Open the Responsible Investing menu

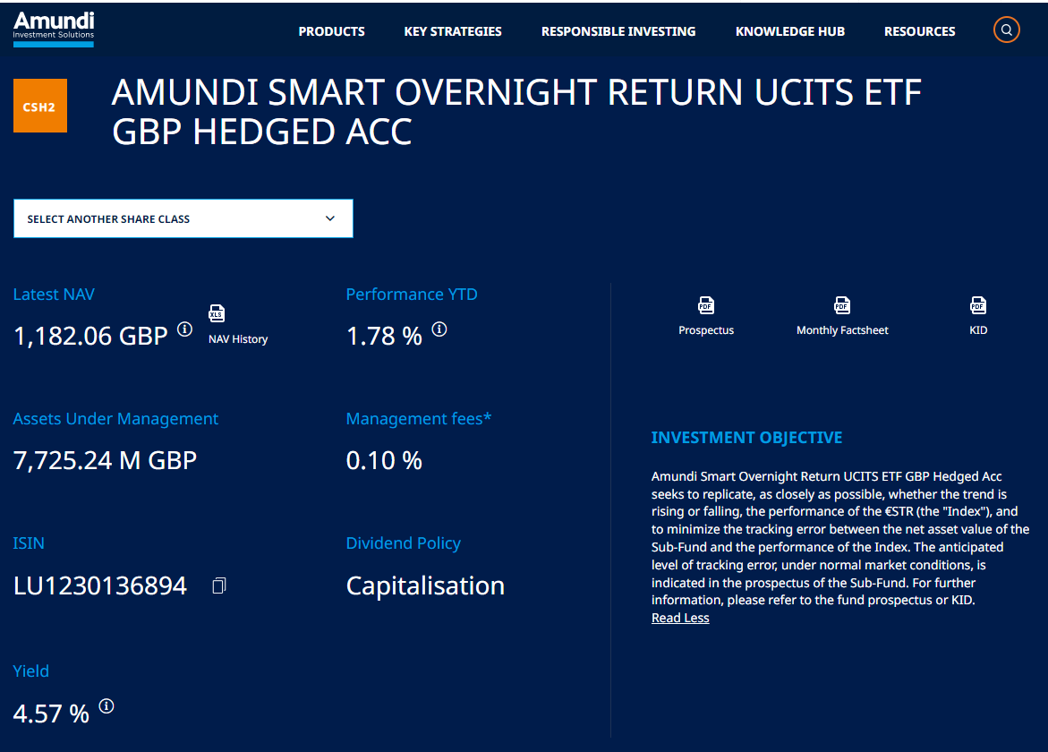tap(618, 31)
